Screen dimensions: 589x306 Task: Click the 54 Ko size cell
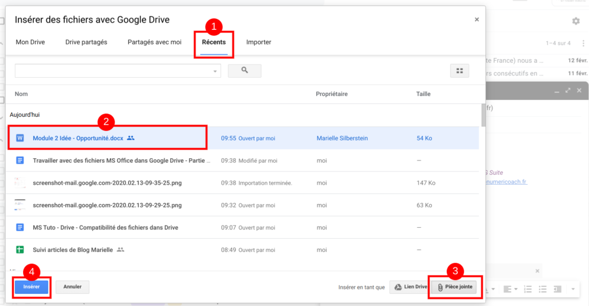point(424,138)
